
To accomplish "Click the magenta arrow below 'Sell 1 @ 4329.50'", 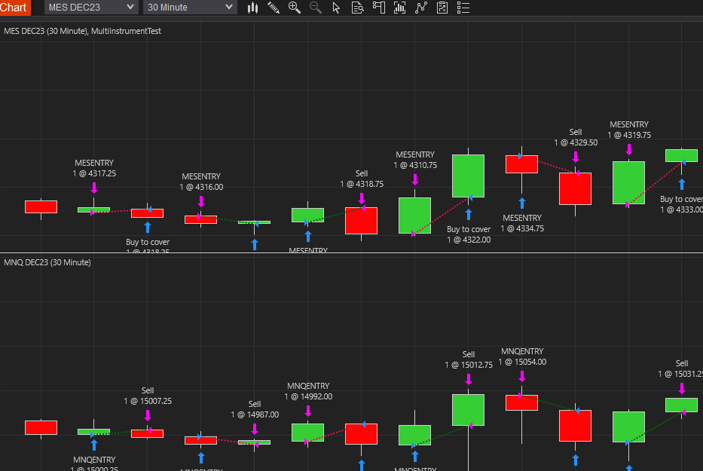I will [x=576, y=157].
